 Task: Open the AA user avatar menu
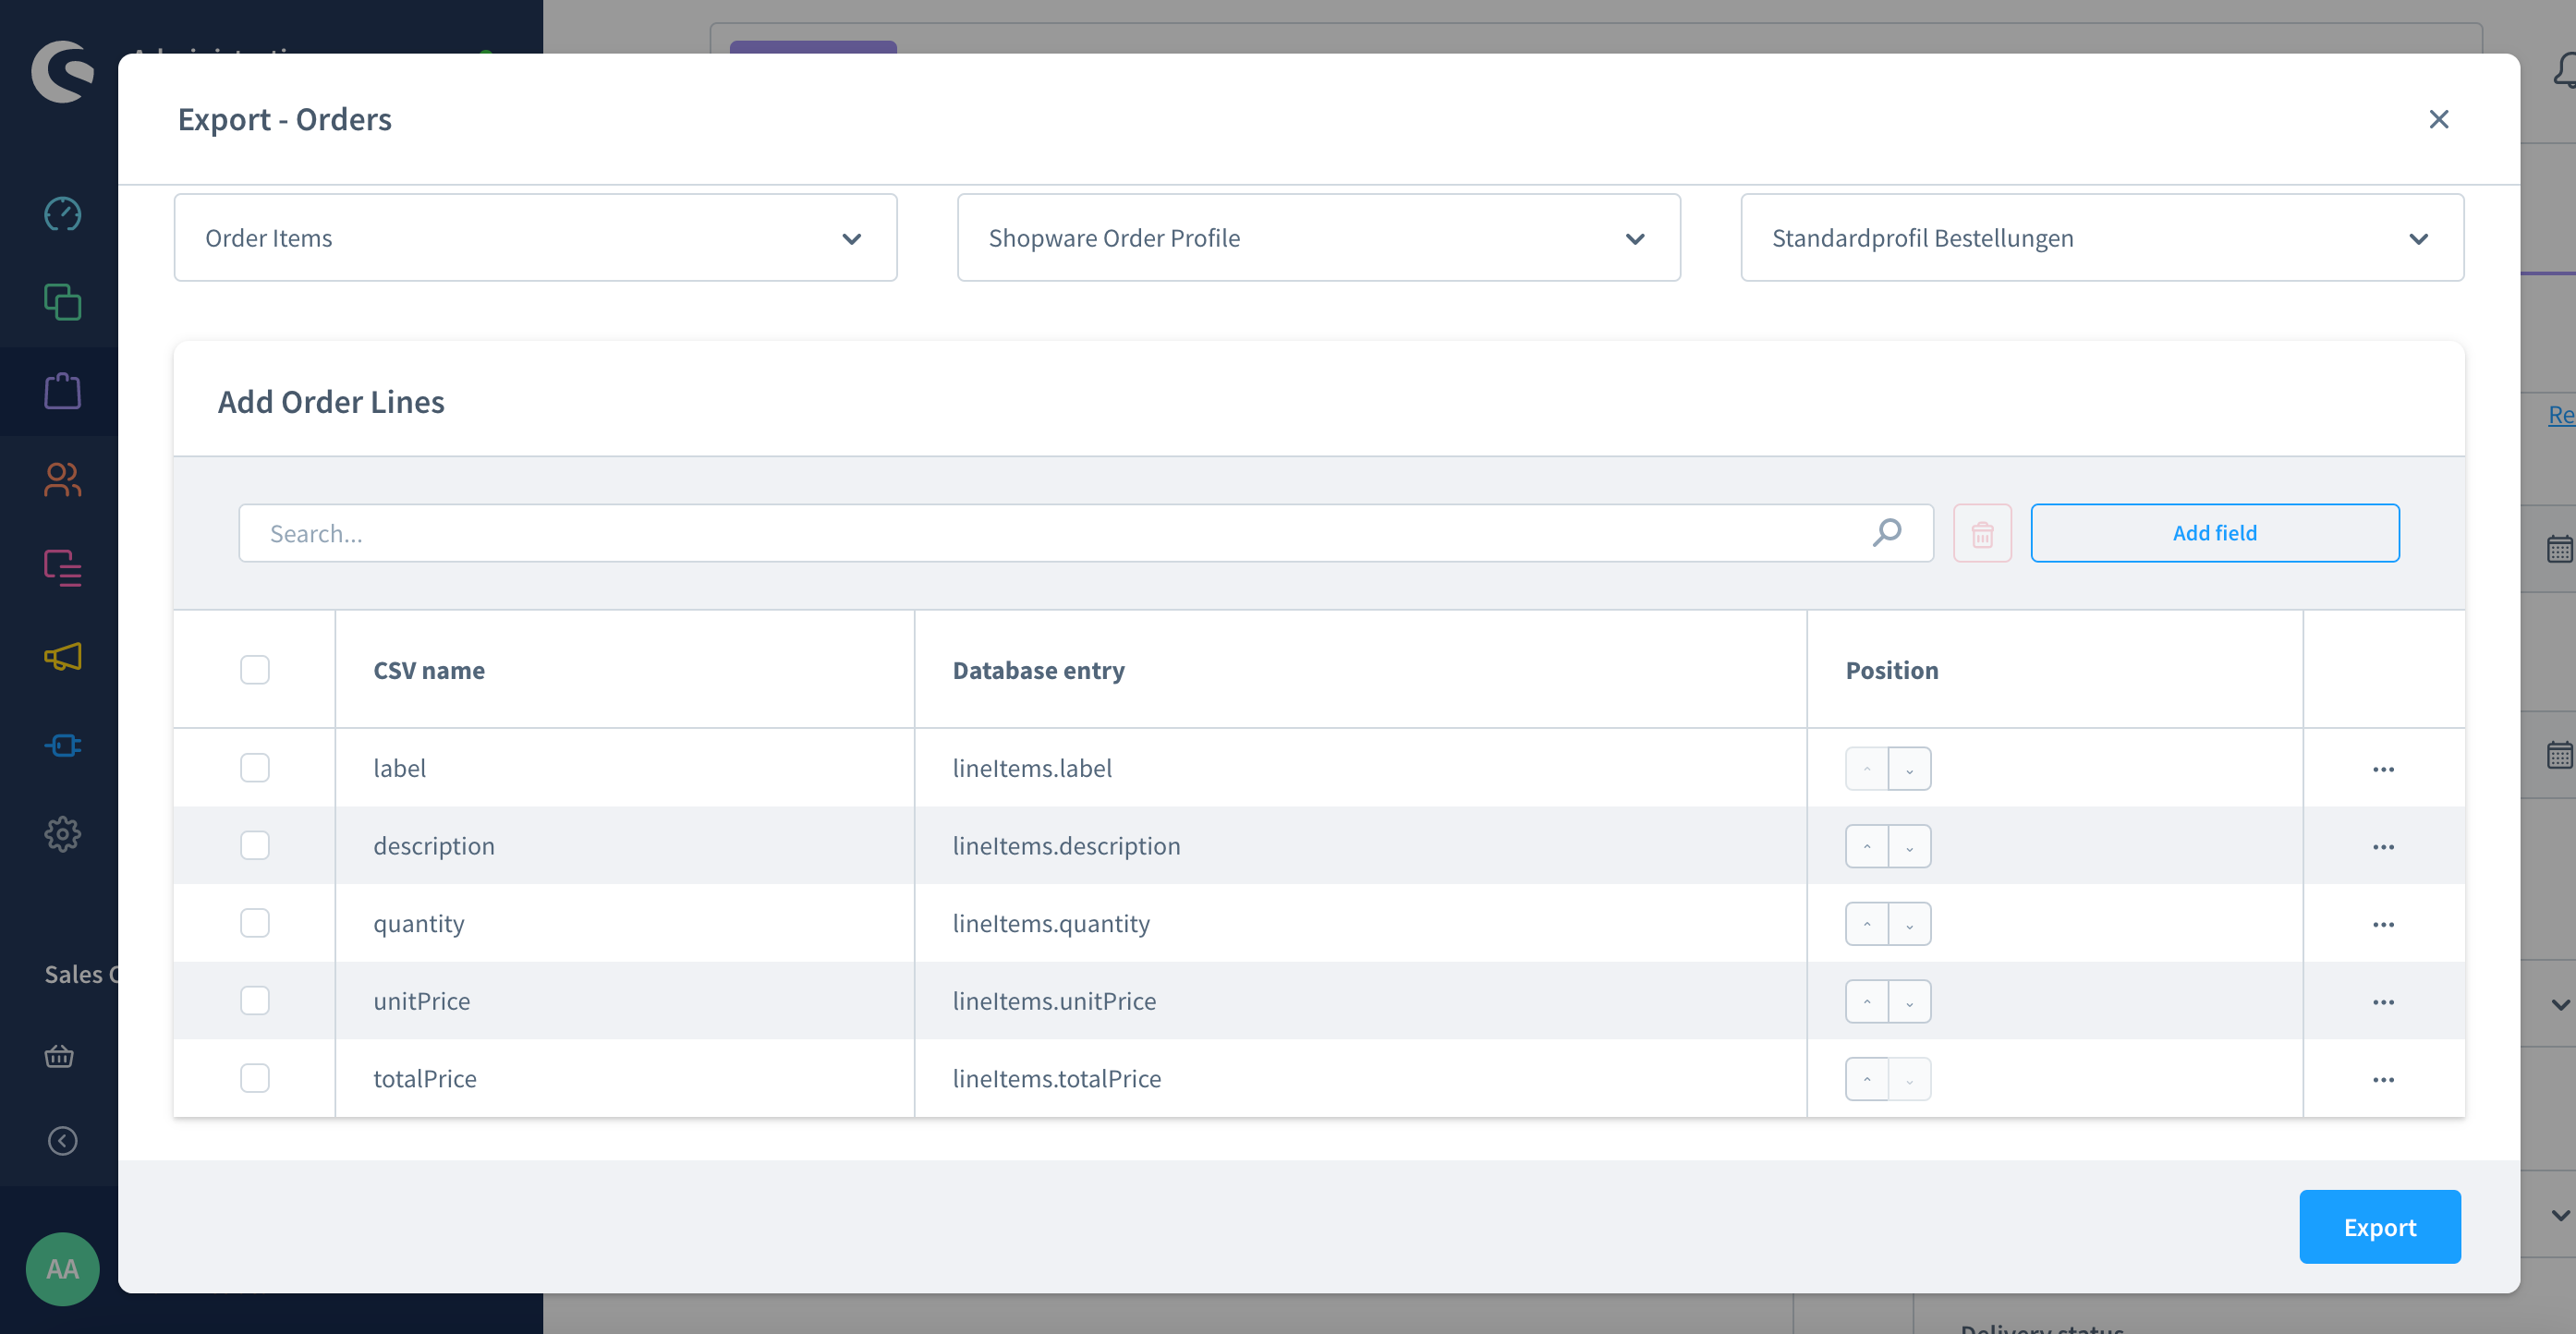tap(62, 1269)
